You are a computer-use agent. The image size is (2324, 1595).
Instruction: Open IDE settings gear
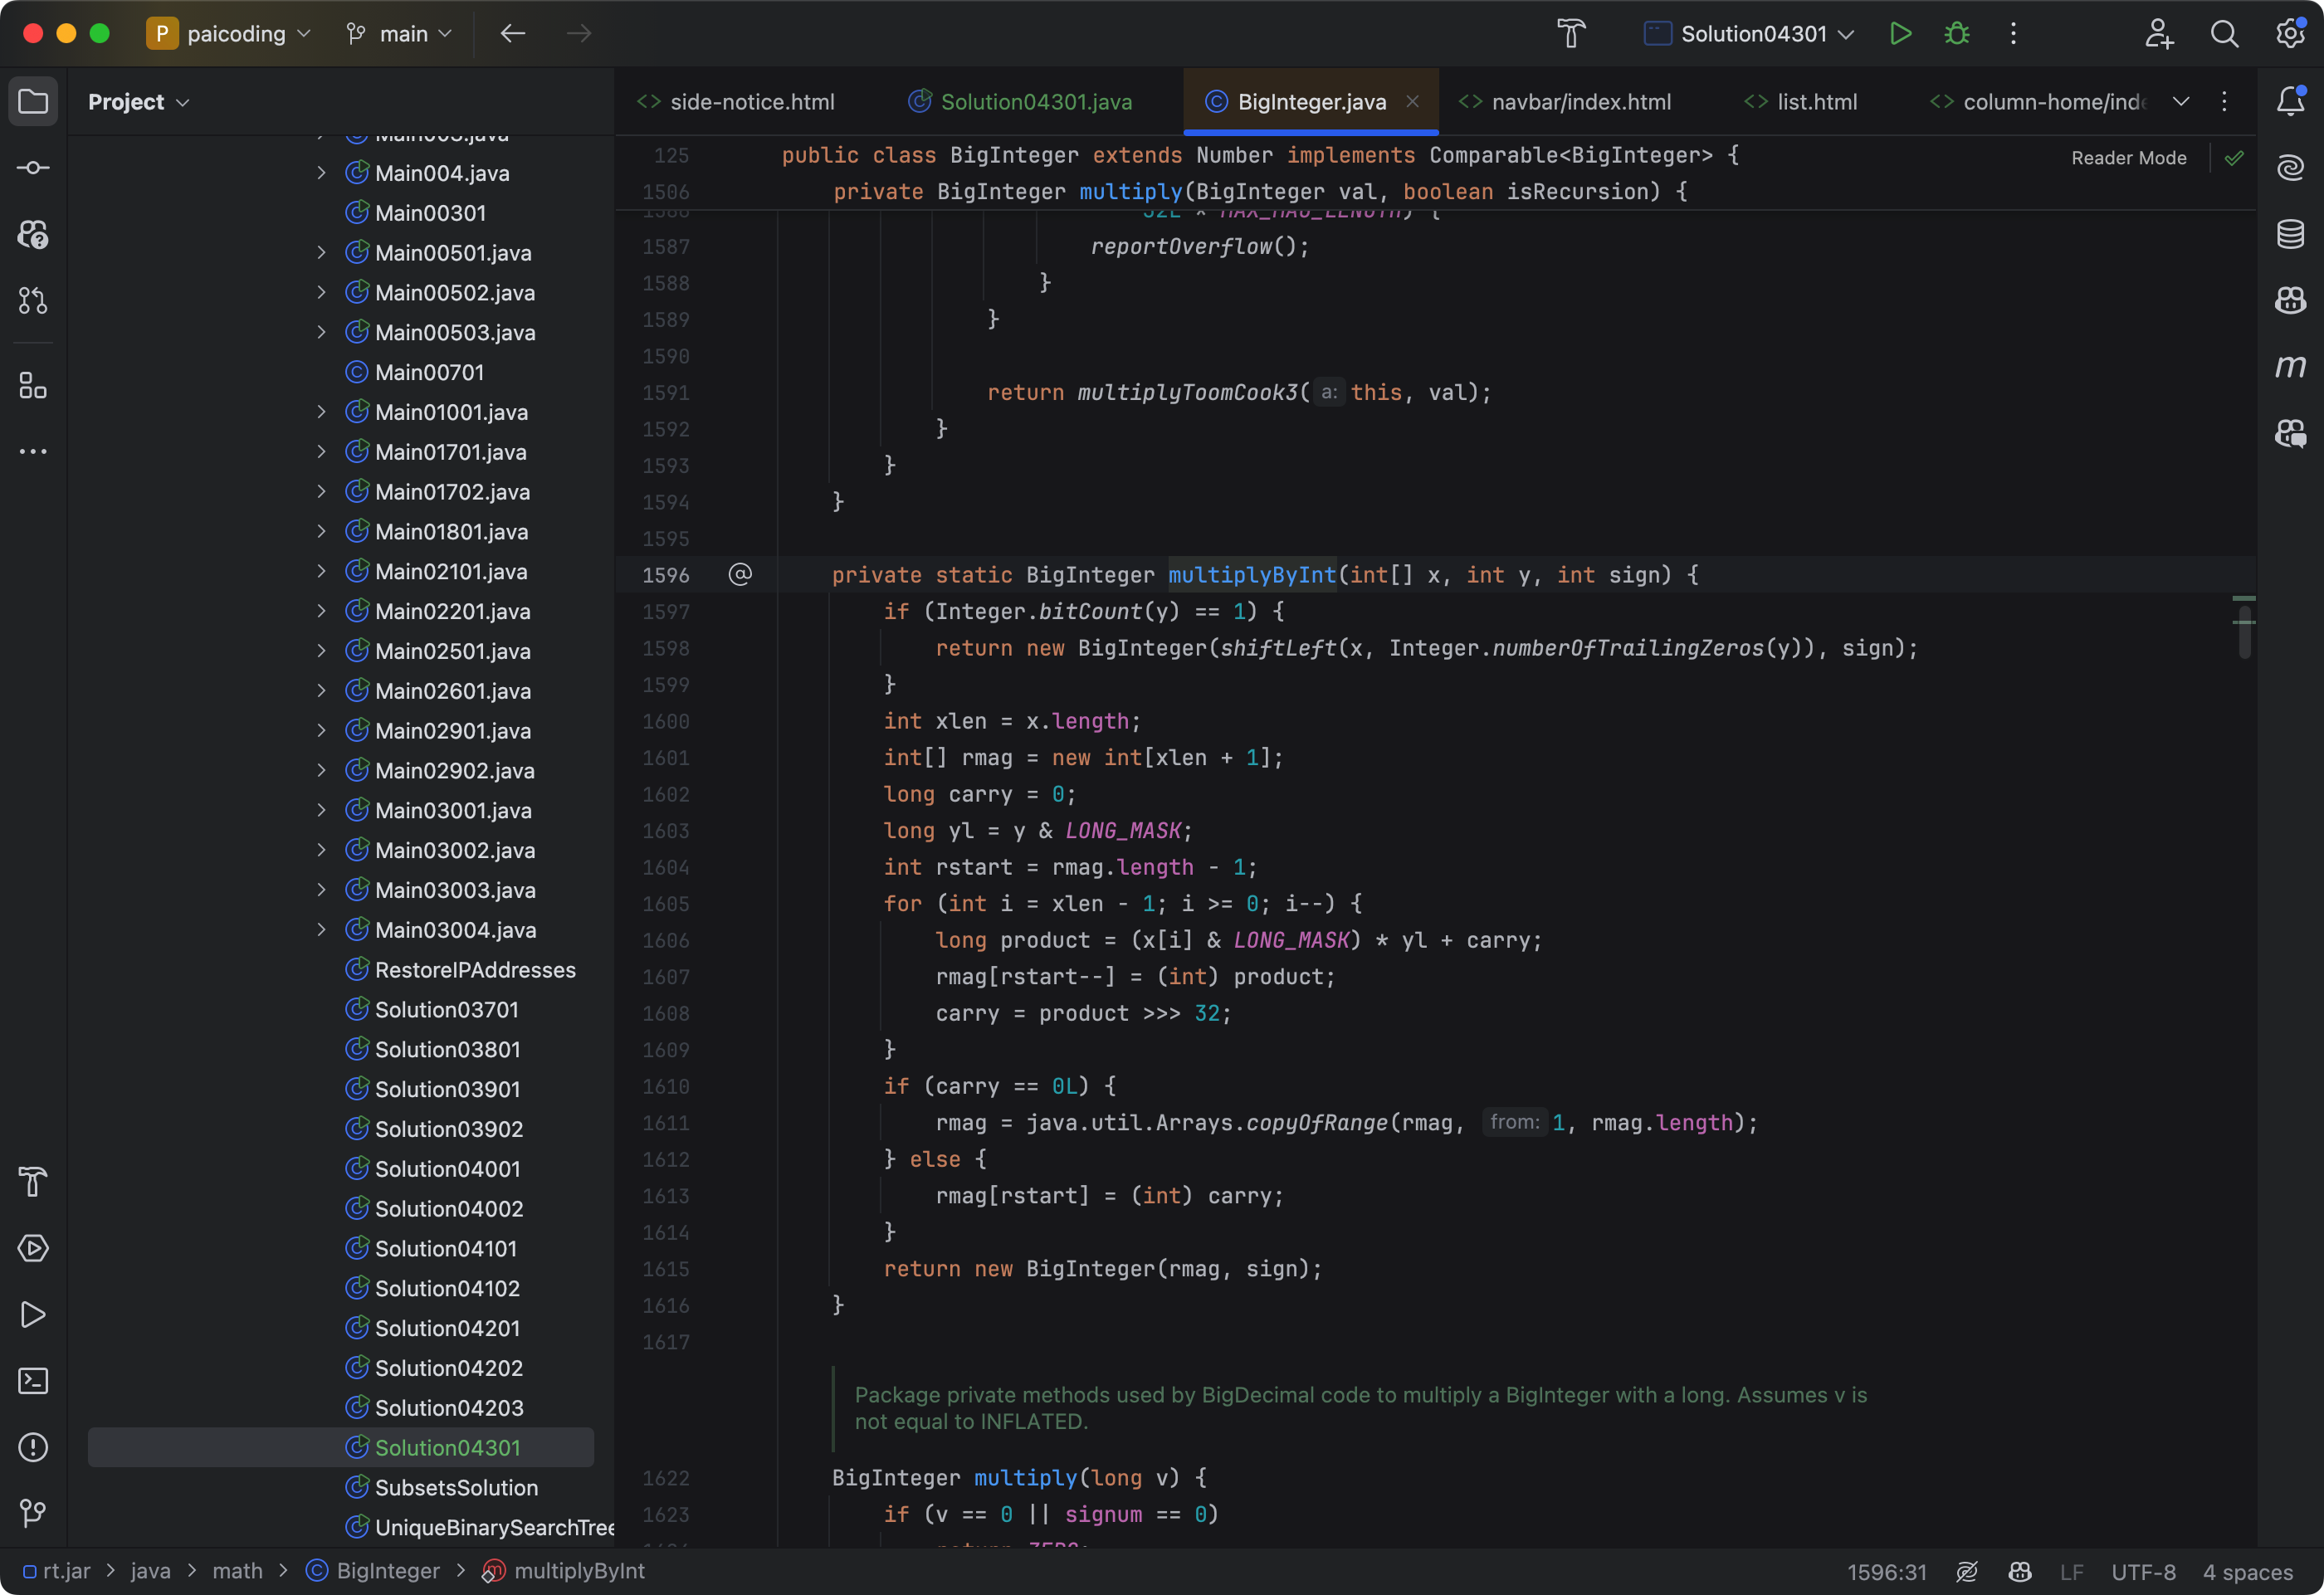[2290, 34]
